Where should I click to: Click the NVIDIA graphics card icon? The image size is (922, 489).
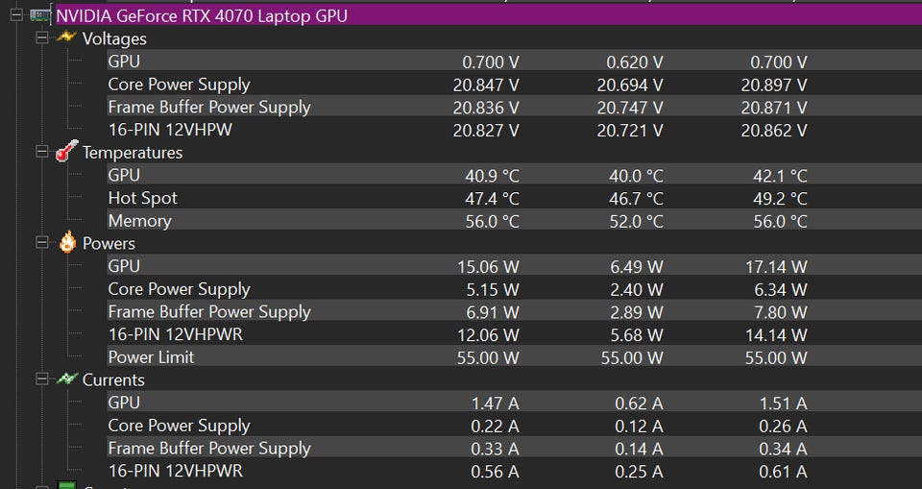(x=40, y=14)
